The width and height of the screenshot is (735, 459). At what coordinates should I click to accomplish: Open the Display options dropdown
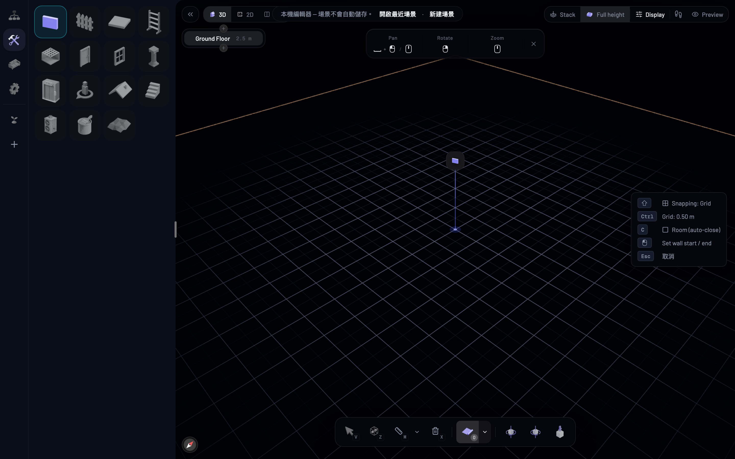[650, 14]
